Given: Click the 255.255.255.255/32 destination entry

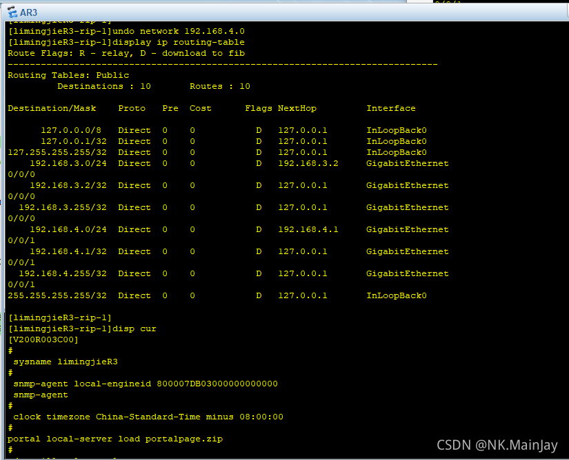Looking at the screenshot, I should (57, 295).
